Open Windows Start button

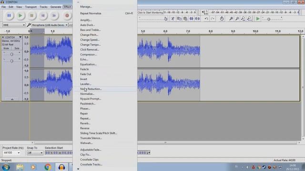[x=6, y=167]
